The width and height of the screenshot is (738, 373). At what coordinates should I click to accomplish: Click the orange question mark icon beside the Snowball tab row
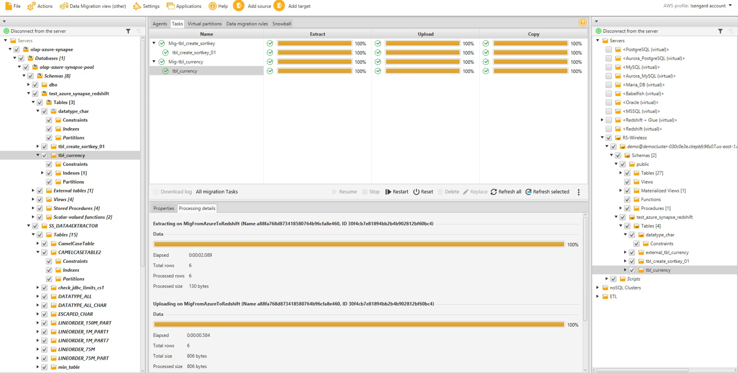click(582, 23)
